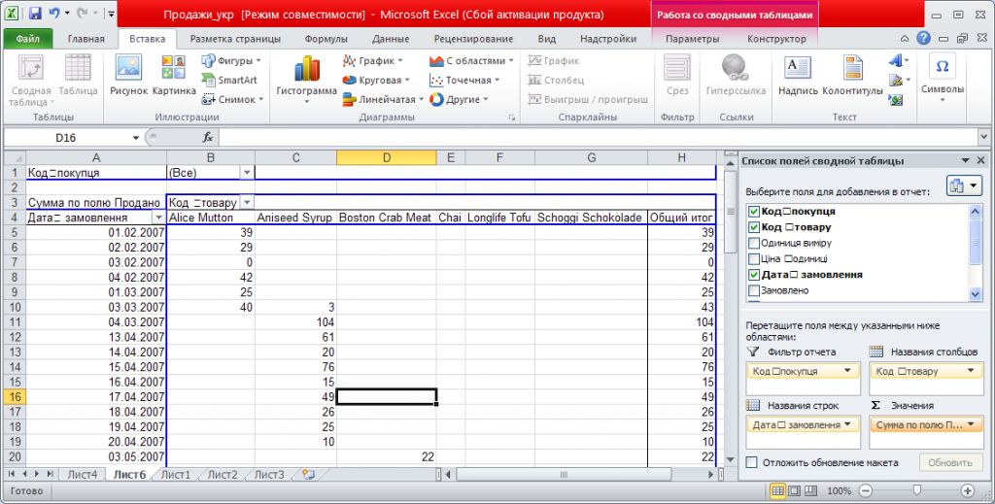Check the Одиниця виміру field
The height and width of the screenshot is (504, 995).
pos(754,243)
